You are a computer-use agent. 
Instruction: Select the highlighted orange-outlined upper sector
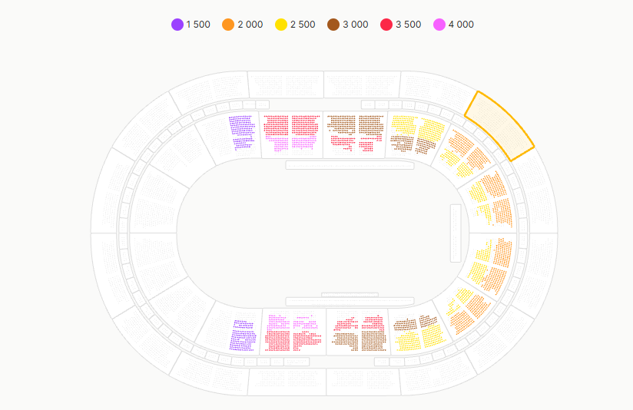(x=499, y=126)
